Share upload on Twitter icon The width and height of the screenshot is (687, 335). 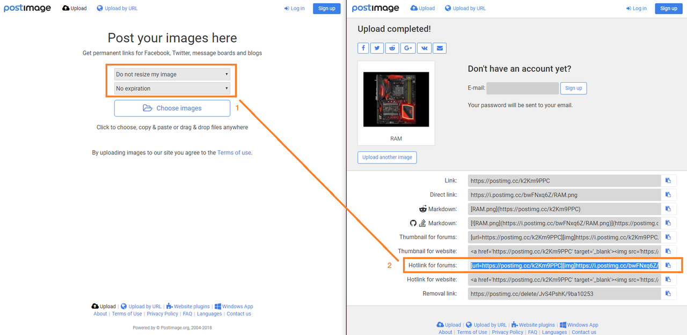click(377, 48)
